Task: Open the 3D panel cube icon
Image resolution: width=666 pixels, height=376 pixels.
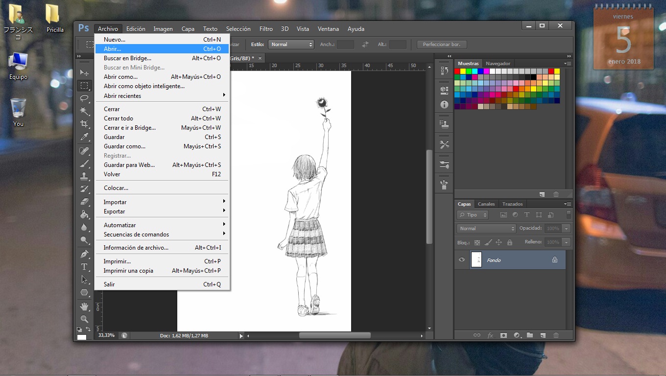Action: 444,90
